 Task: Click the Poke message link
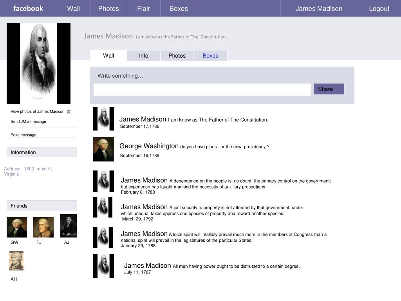point(23,135)
